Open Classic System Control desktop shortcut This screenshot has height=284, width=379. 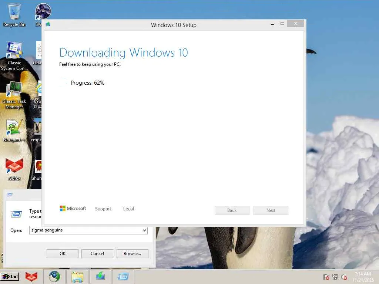14,56
